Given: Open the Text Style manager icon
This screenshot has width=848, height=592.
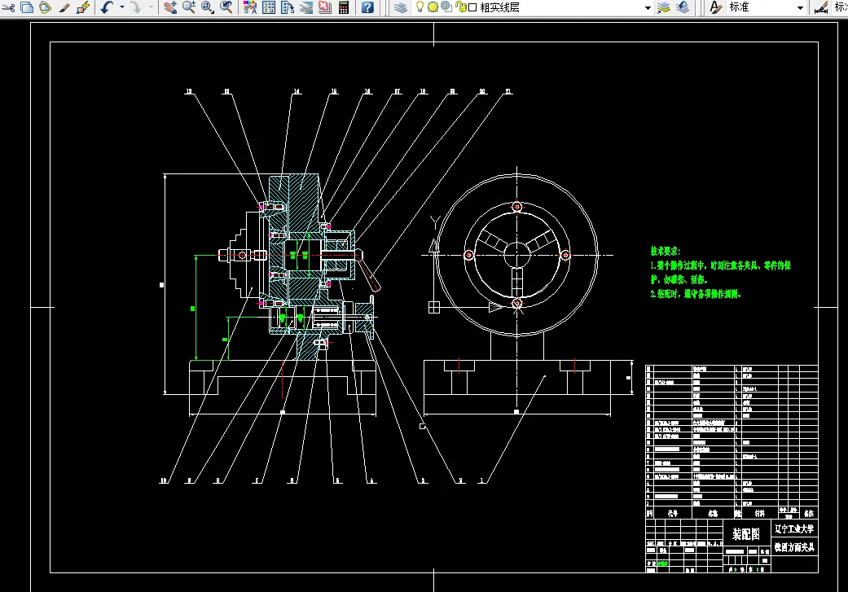Looking at the screenshot, I should coord(715,7).
